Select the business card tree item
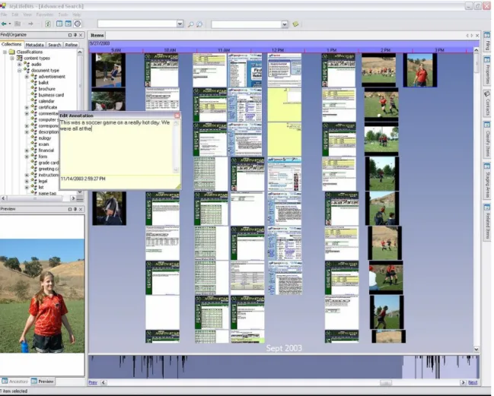 (x=51, y=95)
